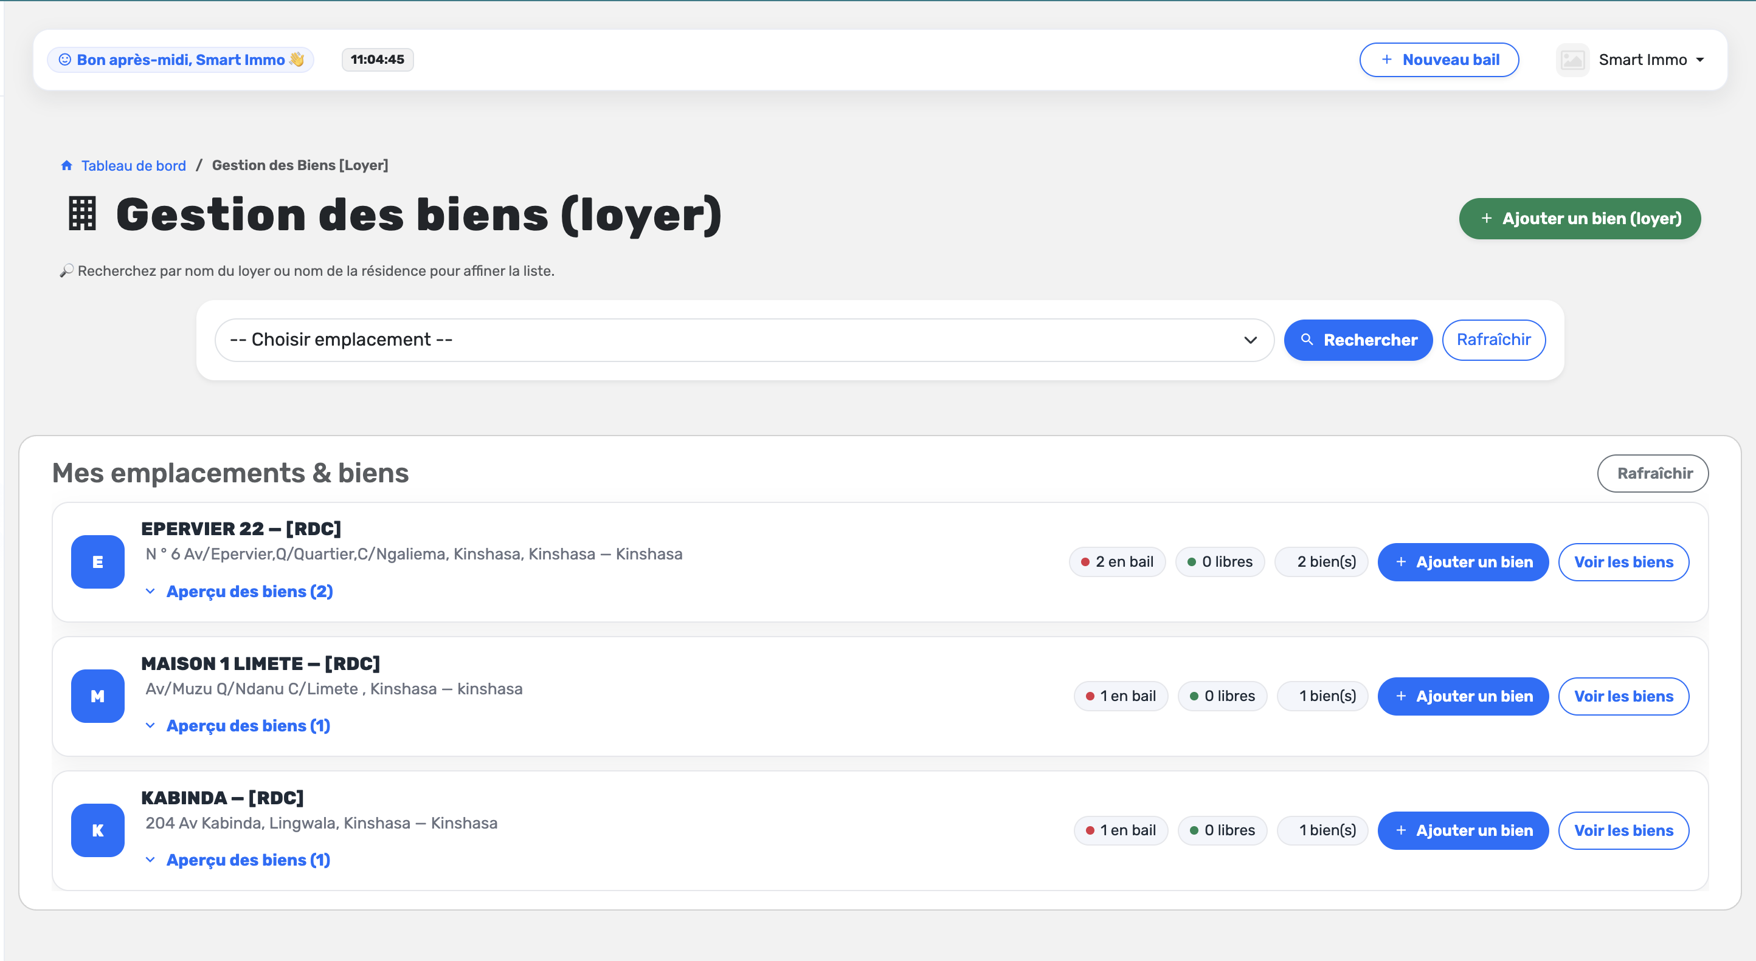1756x961 pixels.
Task: Select the blue E avatar for EPERVIER 22
Action: 97,561
